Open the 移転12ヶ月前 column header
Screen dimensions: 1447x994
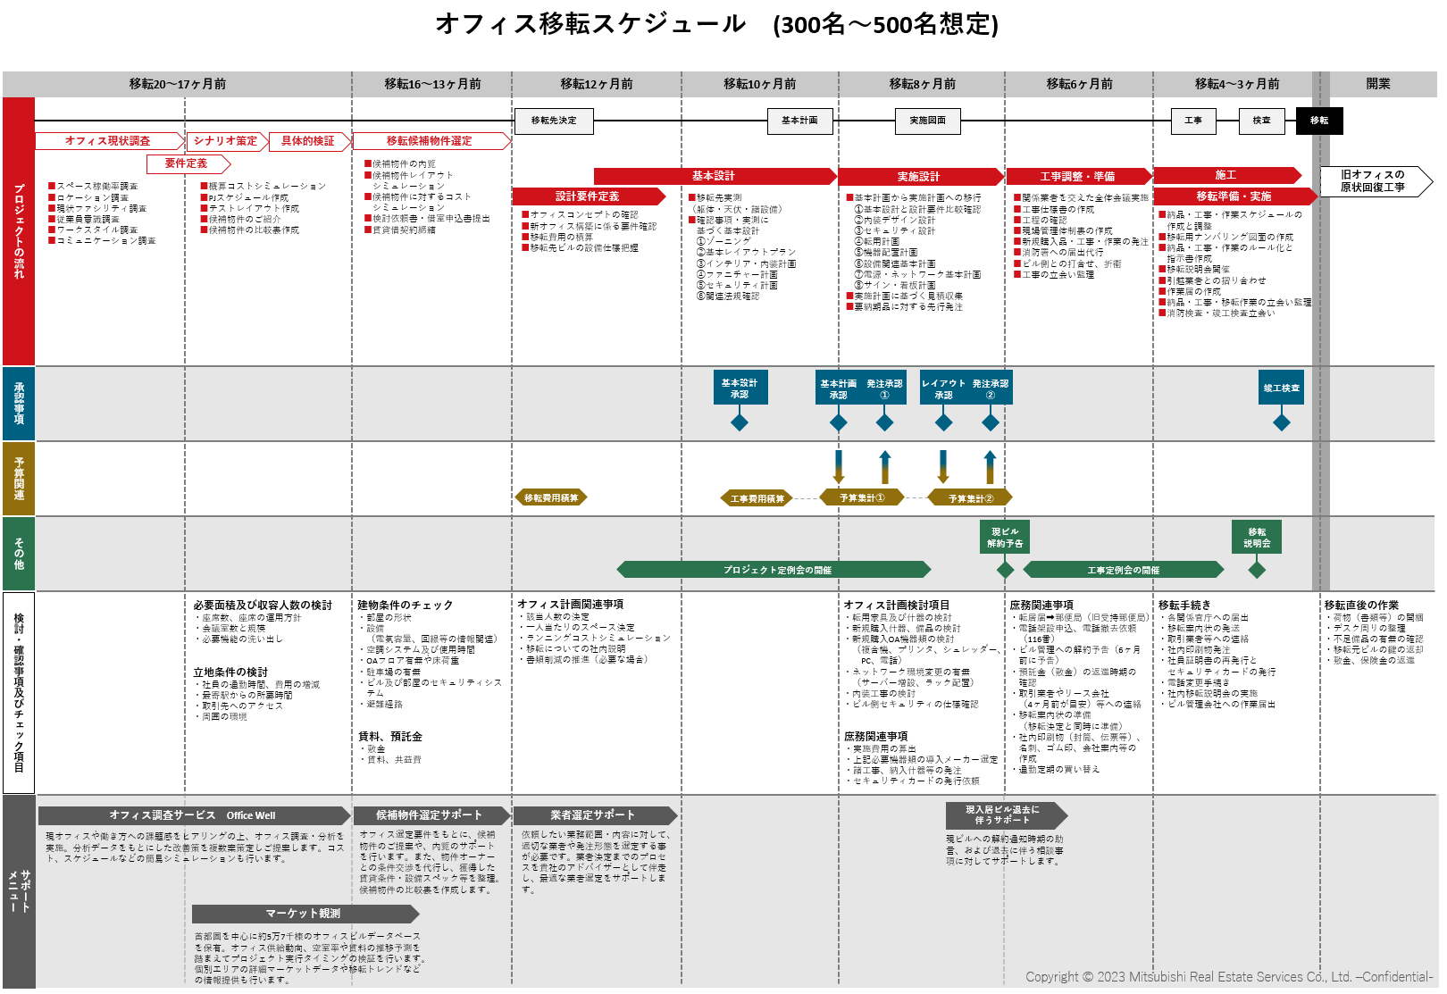(596, 84)
